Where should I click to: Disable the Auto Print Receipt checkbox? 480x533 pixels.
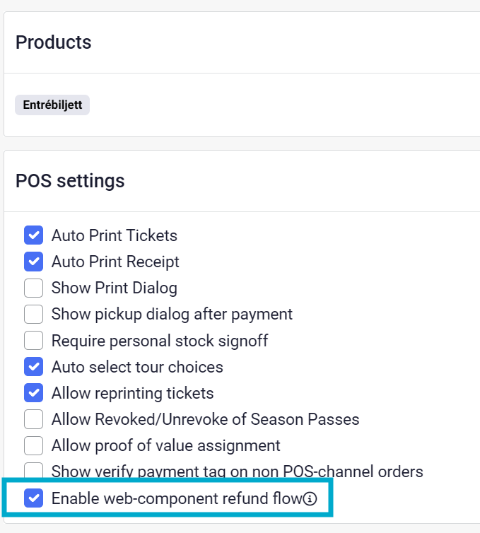[33, 262]
